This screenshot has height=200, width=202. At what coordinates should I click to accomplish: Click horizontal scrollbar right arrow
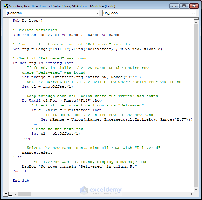point(192,194)
